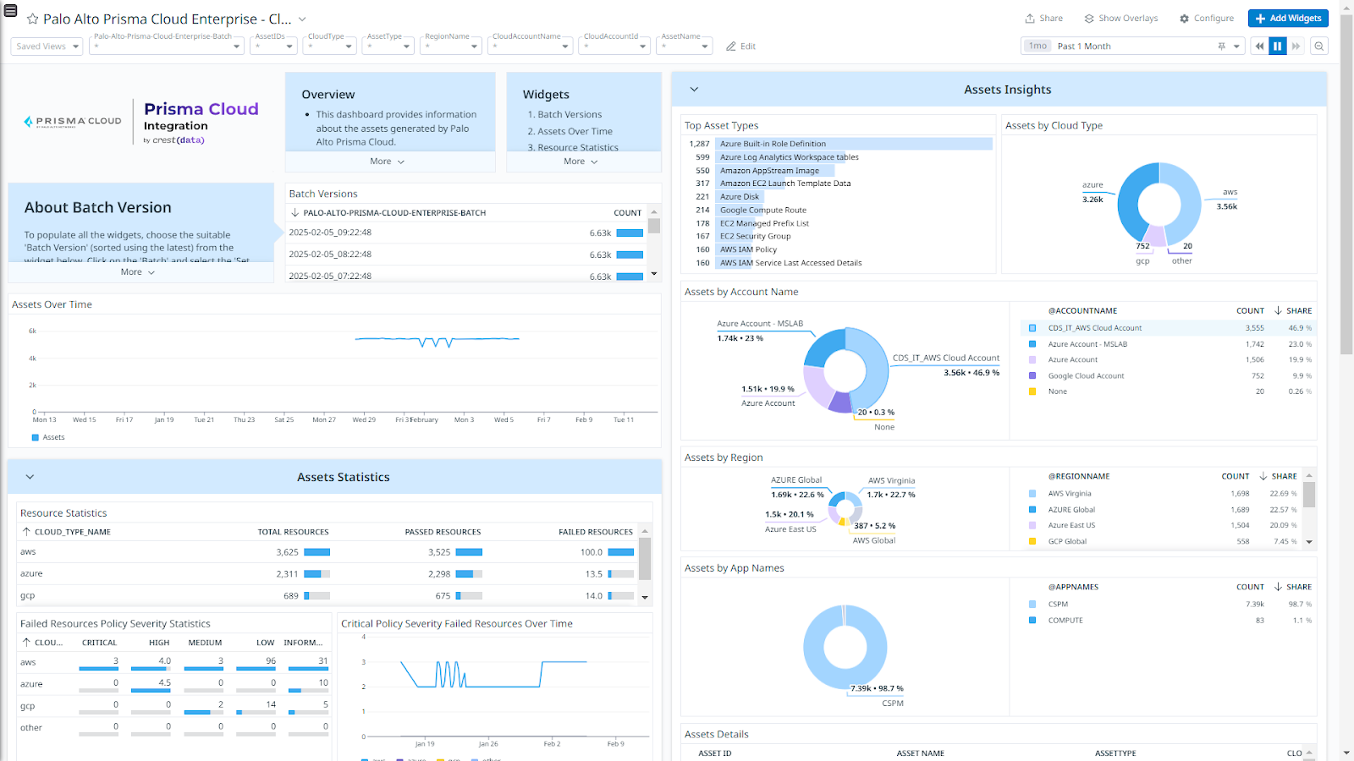Click the Amazon AppStream Image row
The height and width of the screenshot is (761, 1354).
[x=838, y=171]
